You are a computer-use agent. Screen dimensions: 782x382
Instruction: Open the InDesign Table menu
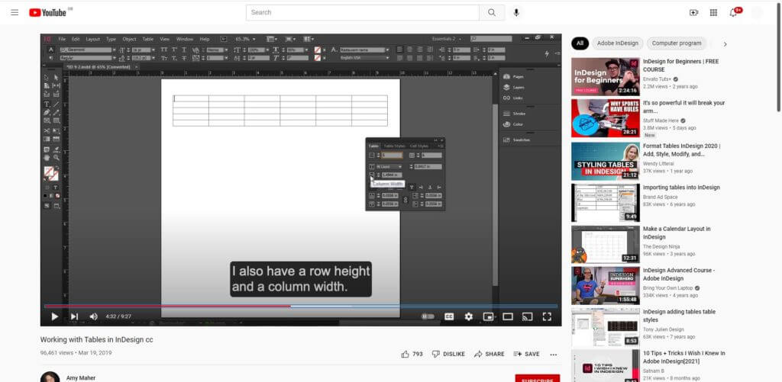click(148, 39)
